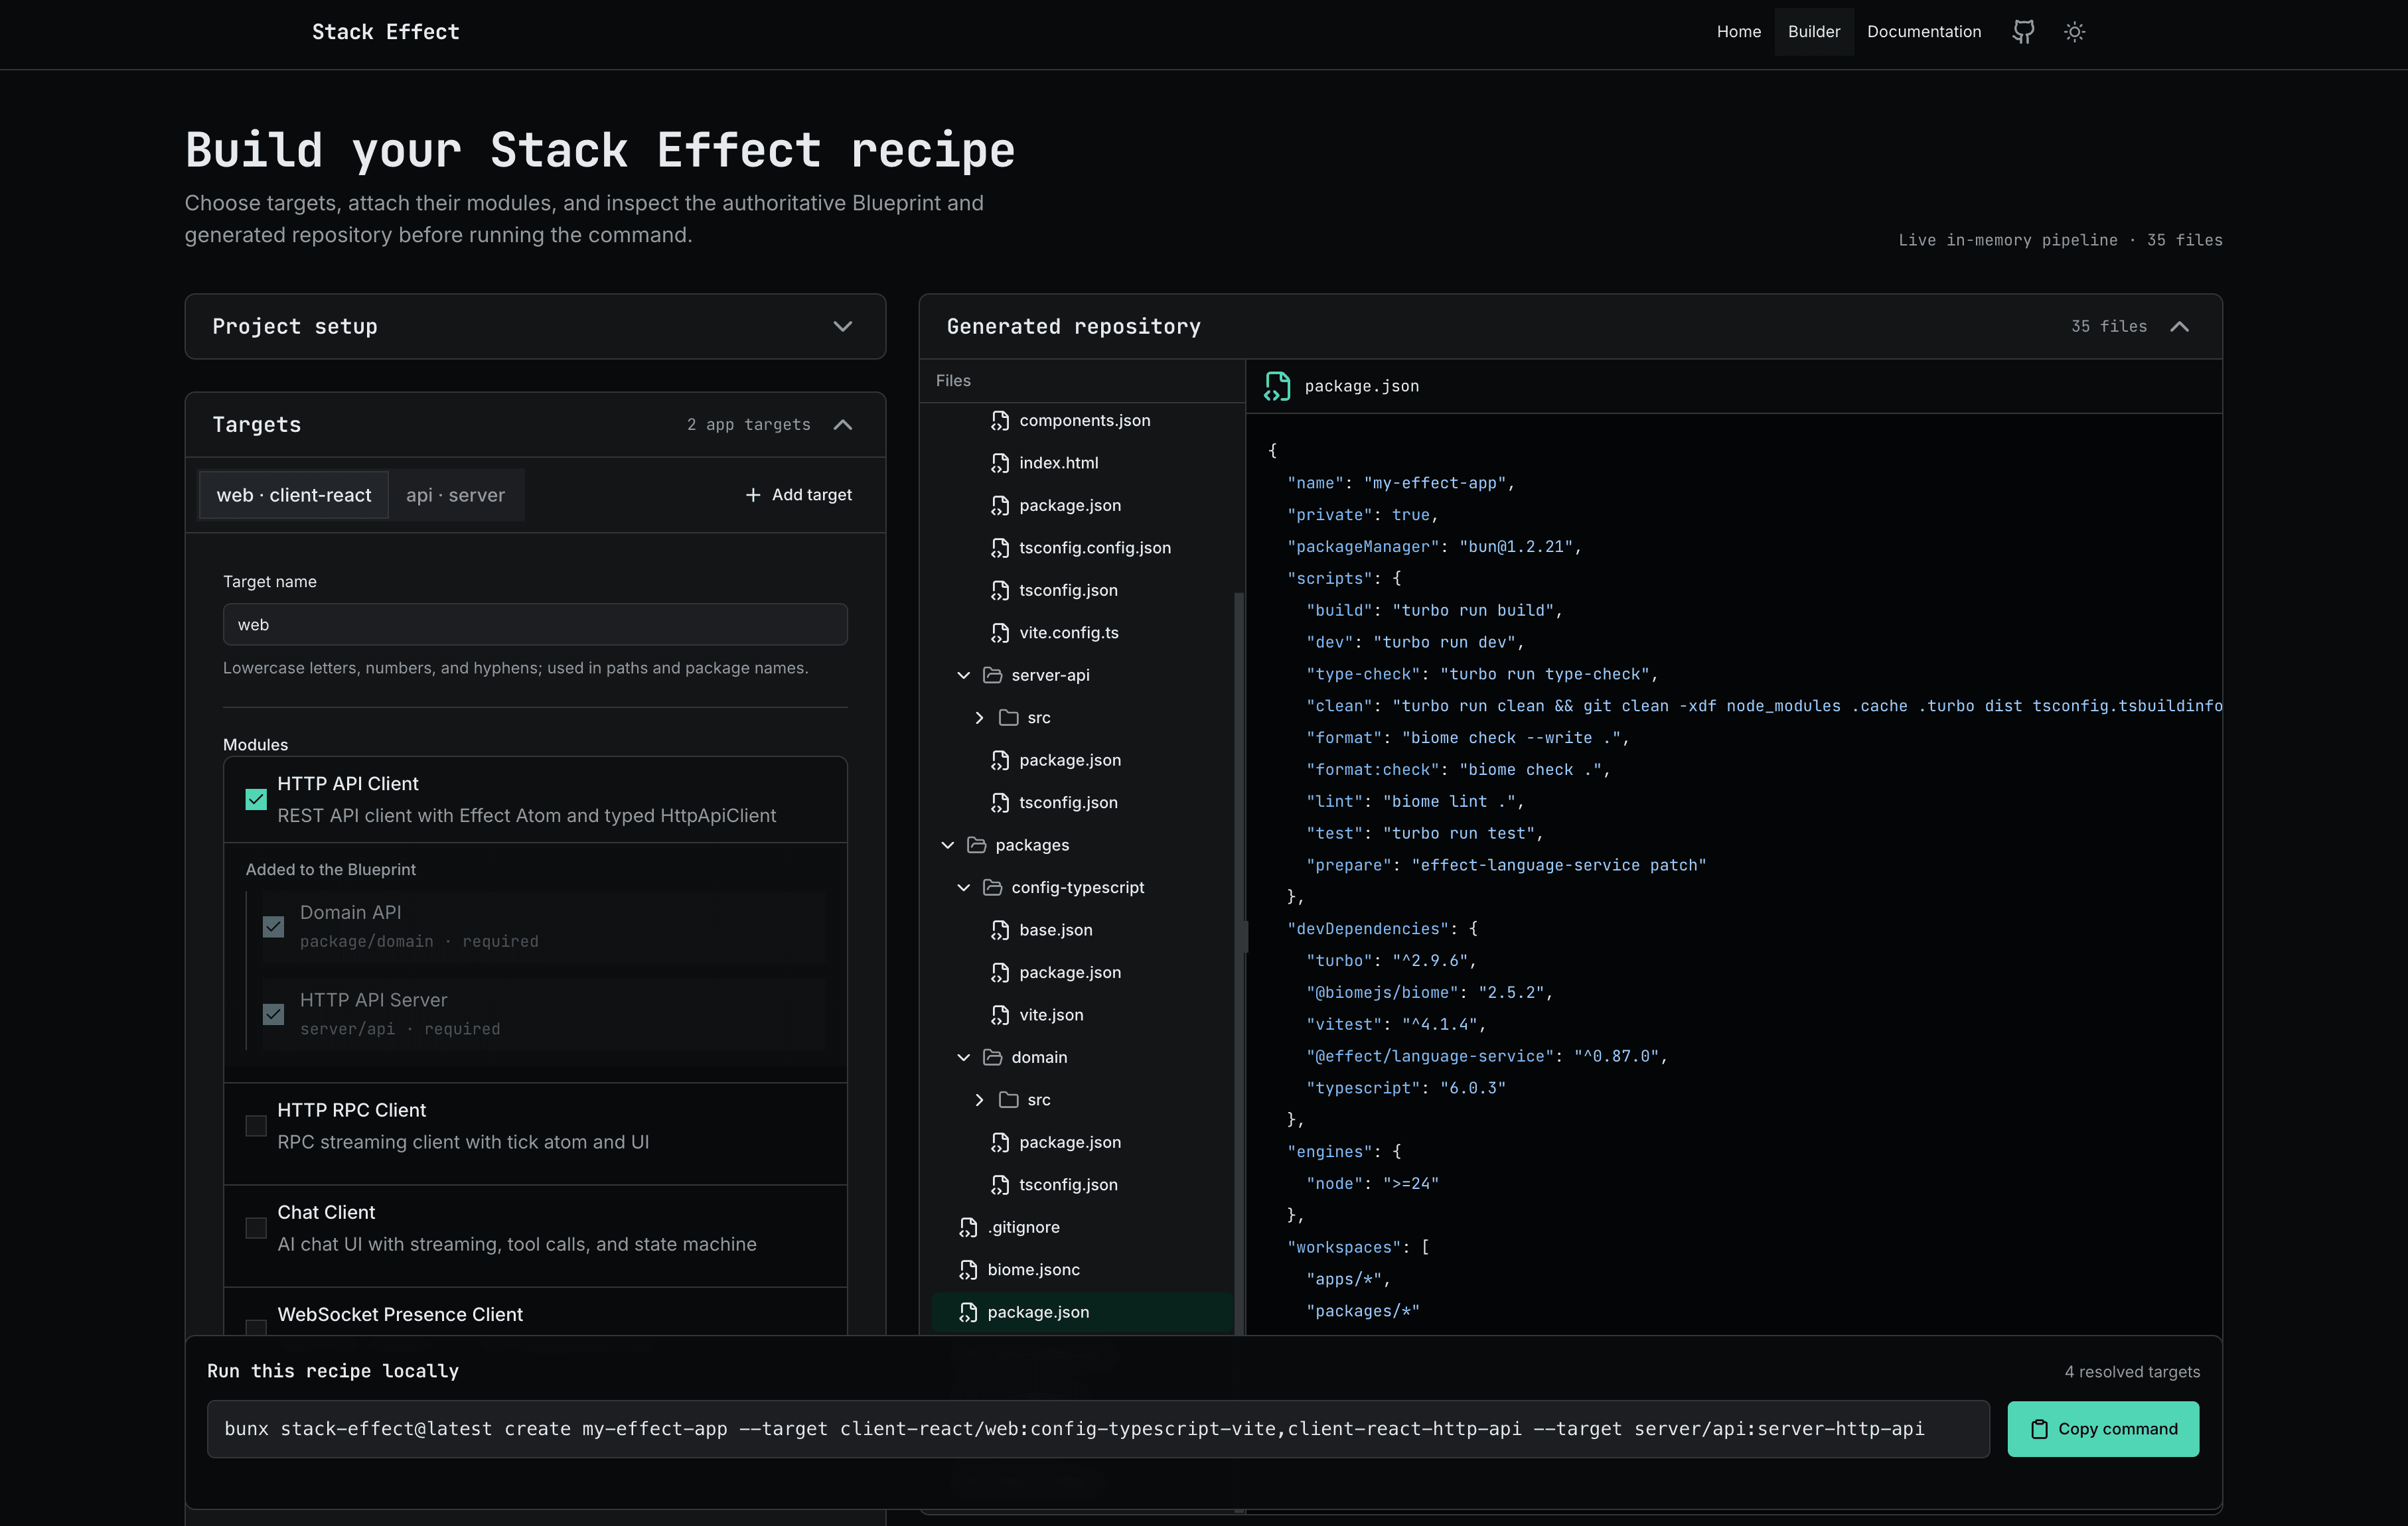
Task: Click the plus icon beside Add target
Action: pos(753,495)
